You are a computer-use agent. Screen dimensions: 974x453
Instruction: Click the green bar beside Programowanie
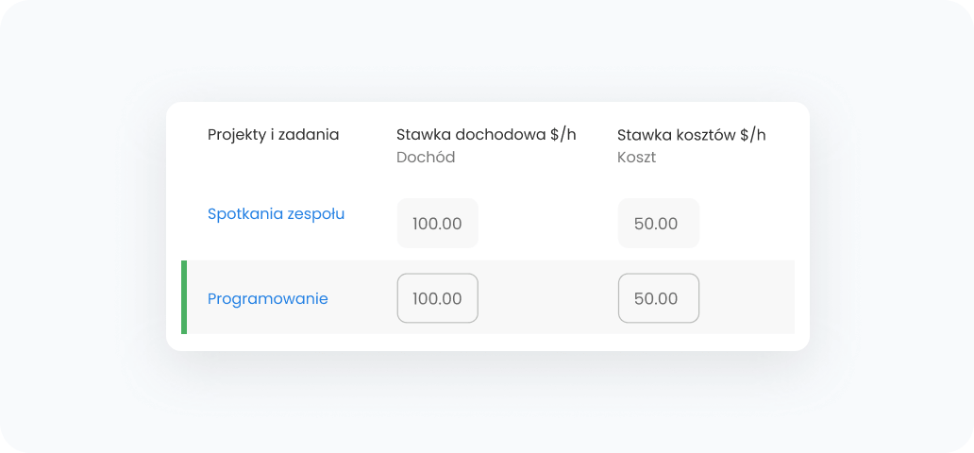184,297
